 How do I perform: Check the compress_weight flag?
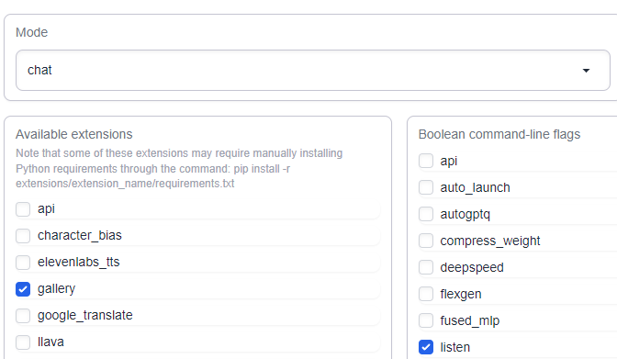pos(426,241)
